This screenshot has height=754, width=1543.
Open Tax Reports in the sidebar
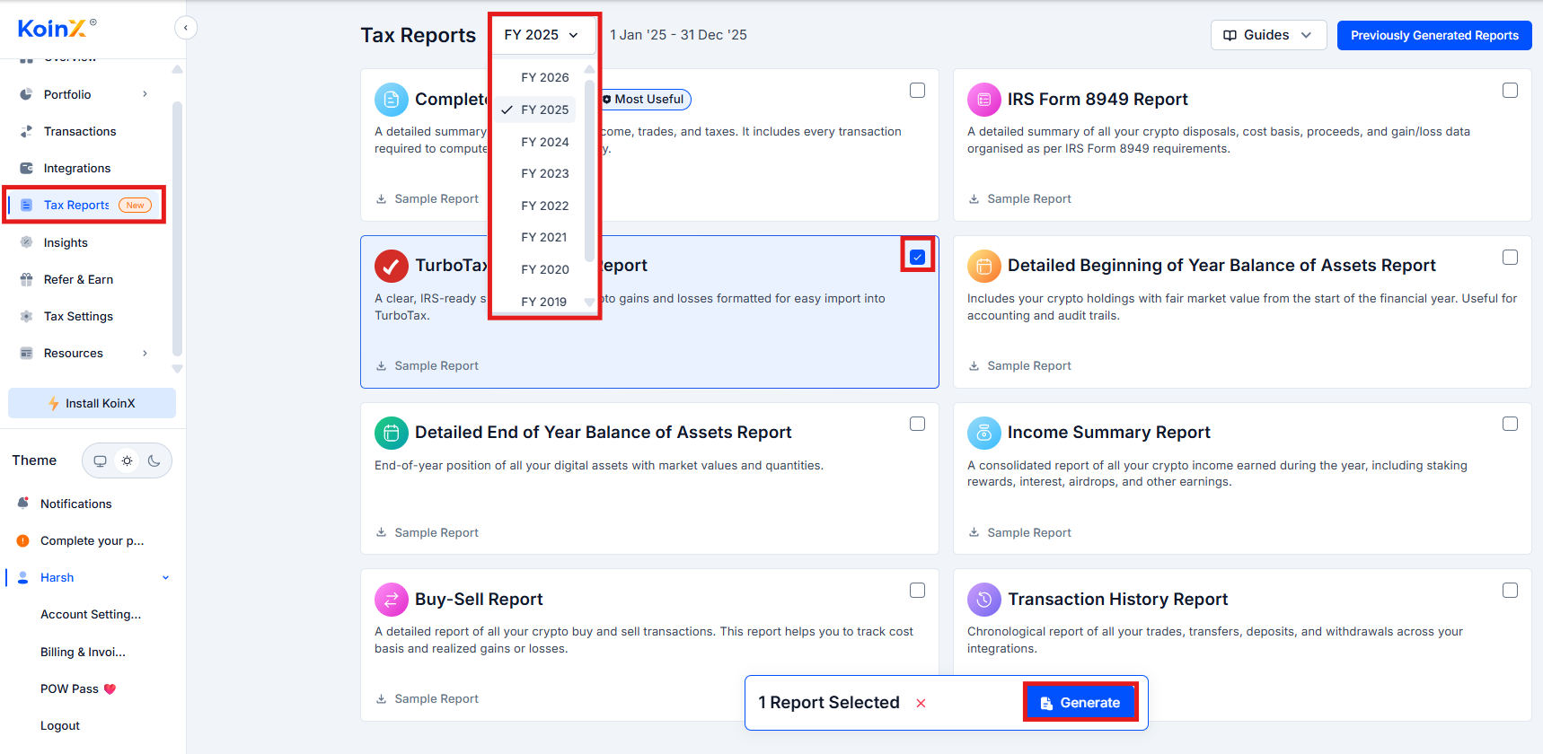pyautogui.click(x=86, y=205)
